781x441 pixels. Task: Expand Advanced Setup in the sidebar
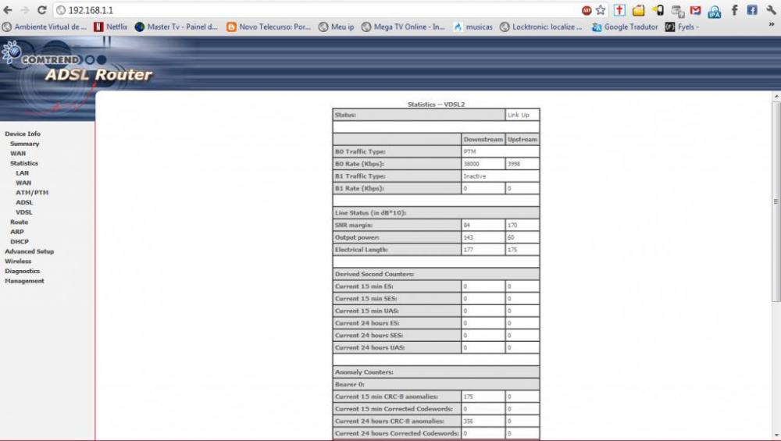pyautogui.click(x=29, y=251)
